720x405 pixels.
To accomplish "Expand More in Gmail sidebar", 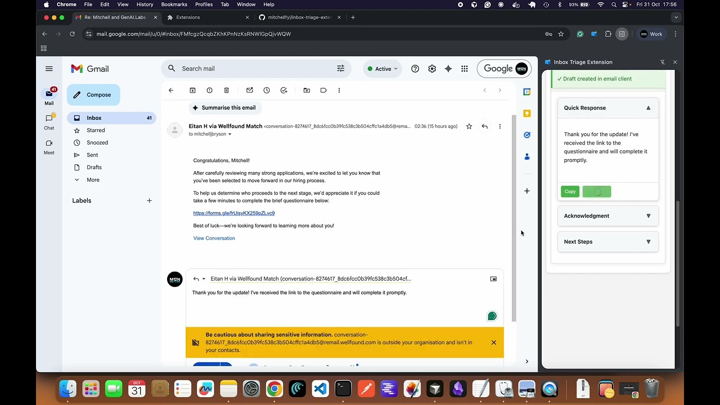I will pos(93,180).
